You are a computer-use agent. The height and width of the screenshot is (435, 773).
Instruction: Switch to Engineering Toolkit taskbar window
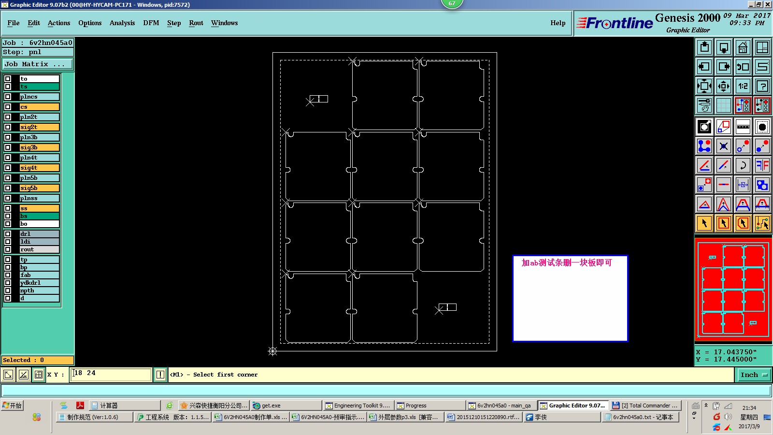point(358,406)
